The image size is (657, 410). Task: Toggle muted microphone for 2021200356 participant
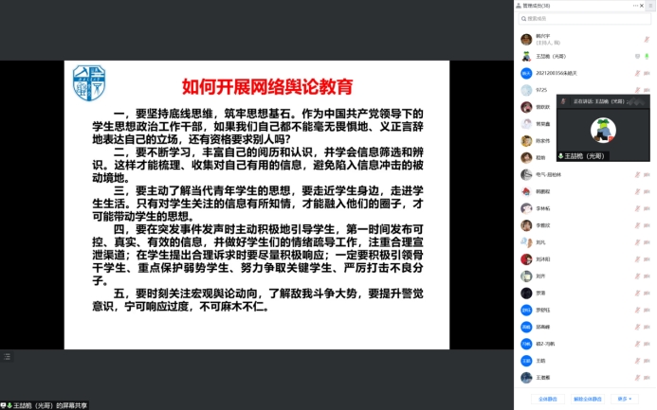click(x=636, y=73)
